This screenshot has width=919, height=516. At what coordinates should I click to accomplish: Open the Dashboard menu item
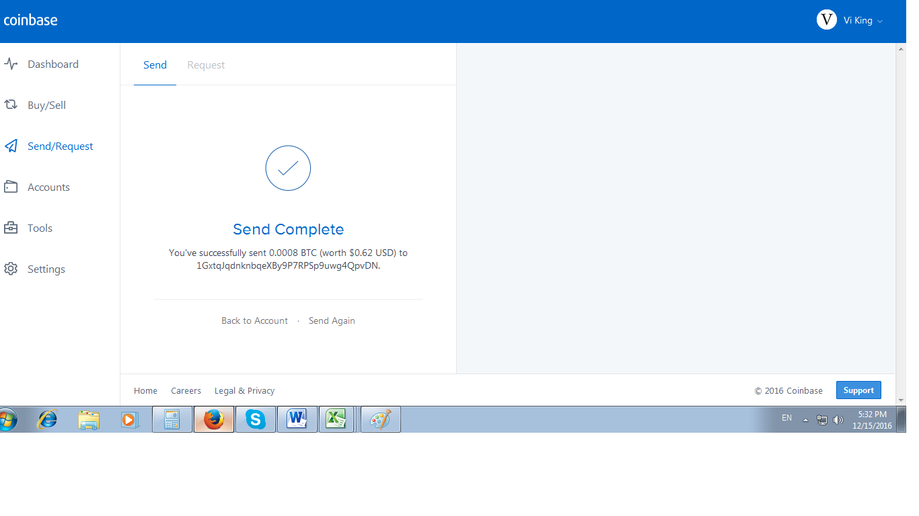(53, 64)
